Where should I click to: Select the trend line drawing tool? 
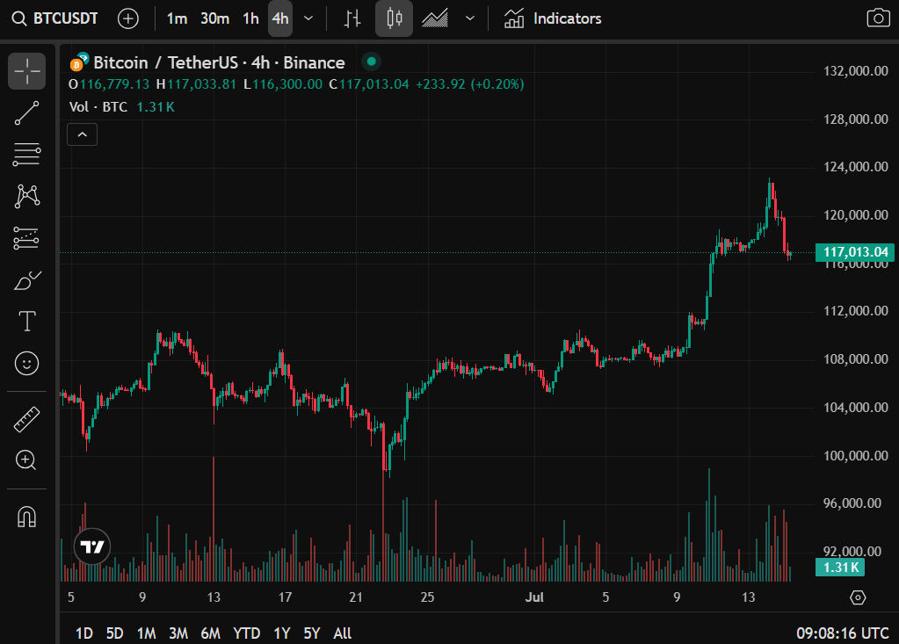27,113
